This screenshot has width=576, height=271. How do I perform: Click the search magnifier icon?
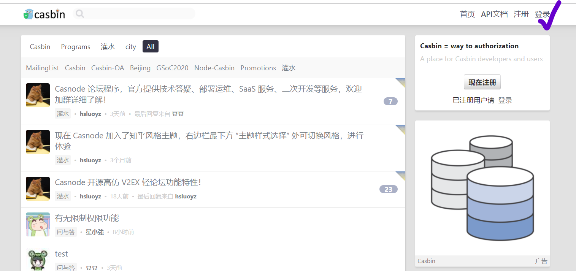[x=79, y=14]
